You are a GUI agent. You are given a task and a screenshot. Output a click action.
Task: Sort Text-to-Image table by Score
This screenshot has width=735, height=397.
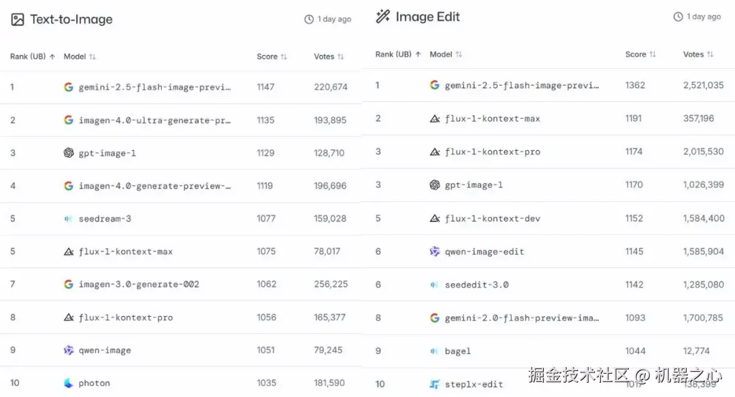click(272, 56)
